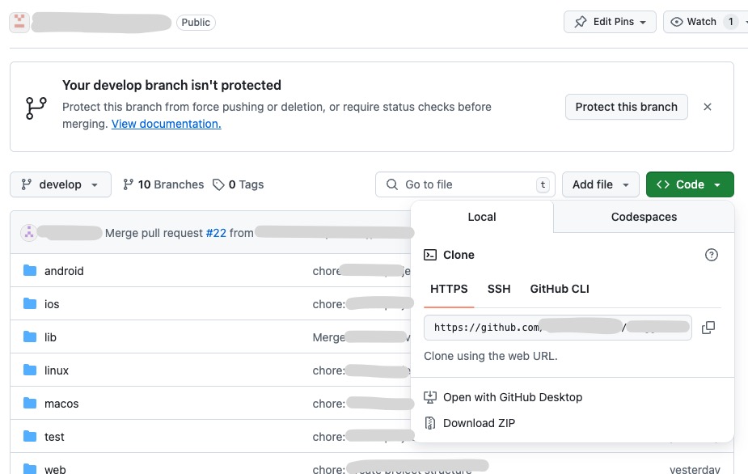
Task: Open the ios folder icon
Action: click(30, 303)
